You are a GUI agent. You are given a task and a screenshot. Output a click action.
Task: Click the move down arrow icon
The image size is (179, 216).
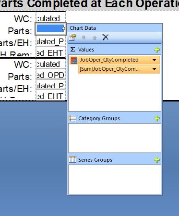click(x=84, y=38)
